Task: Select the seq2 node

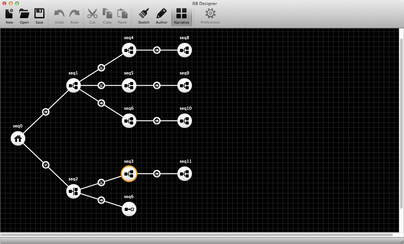Action: tap(74, 191)
